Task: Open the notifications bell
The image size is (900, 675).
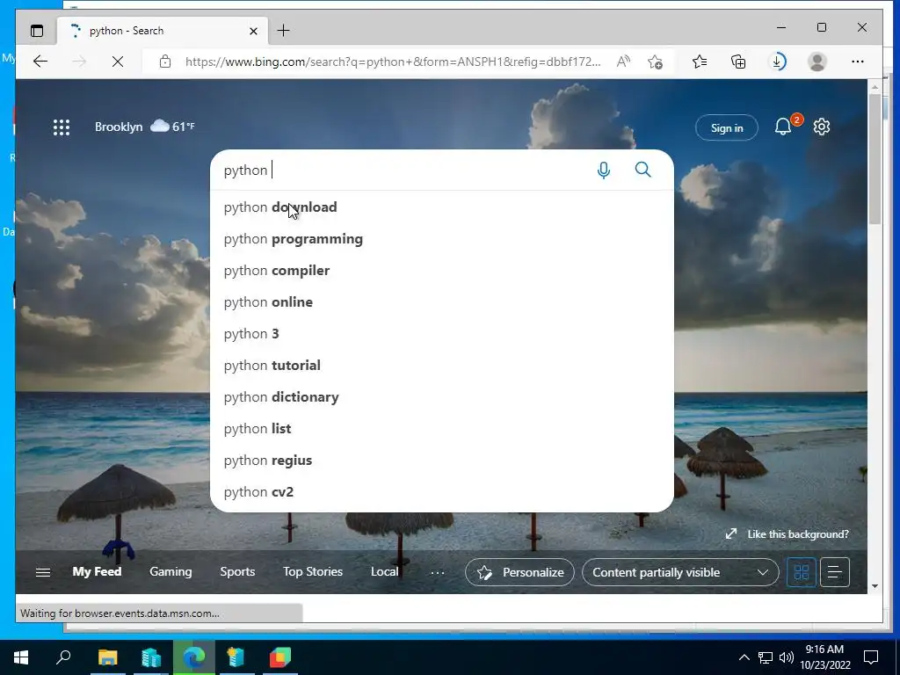Action: pos(783,127)
